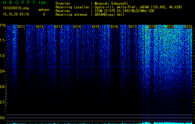Image resolution: width=195 pixels, height=124 pixels.
Task: Click the date stamp 10.10.28 03:10
Action: [x=16, y=14]
